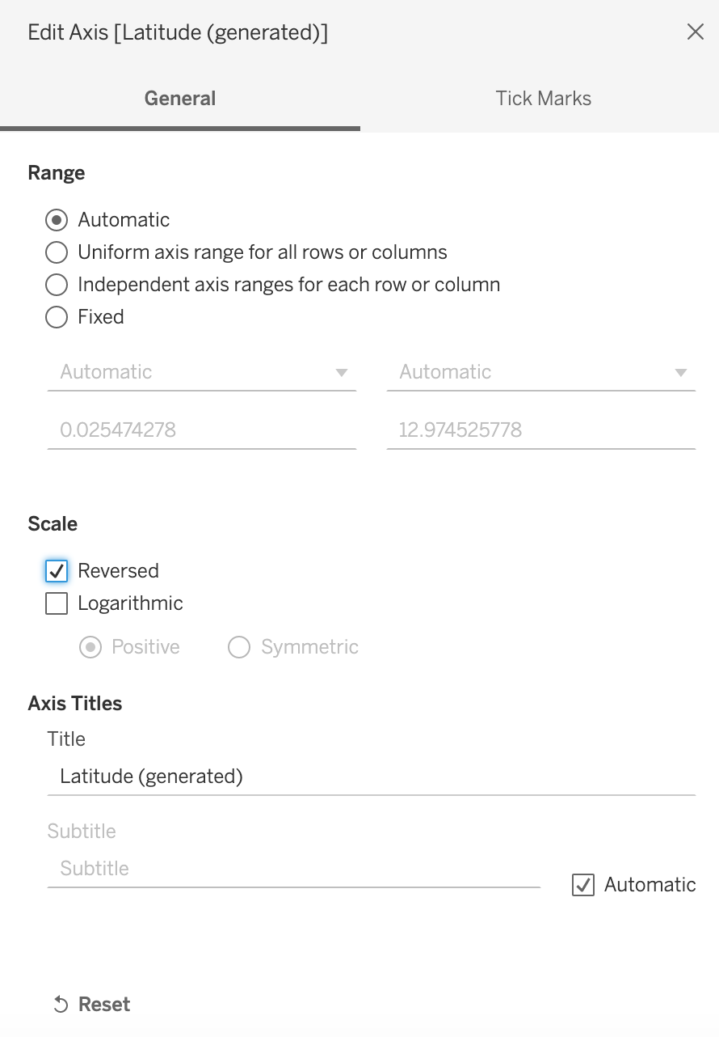Click the Reset arrow icon
This screenshot has width=719, height=1037.
[61, 1005]
